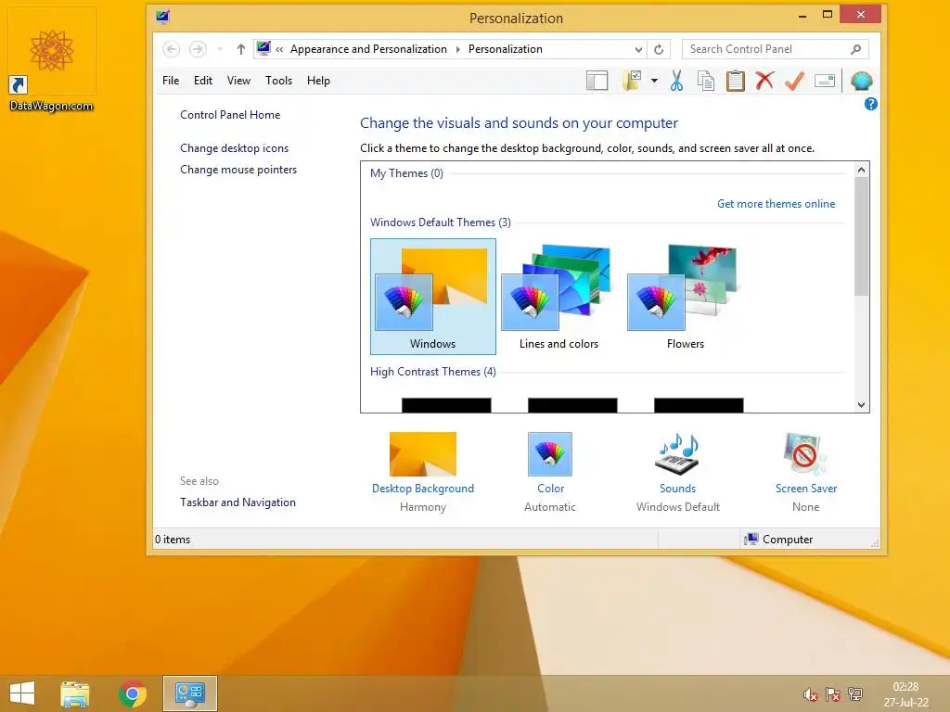Click the Personalization window title bar icon
The image size is (950, 712).
(x=162, y=17)
